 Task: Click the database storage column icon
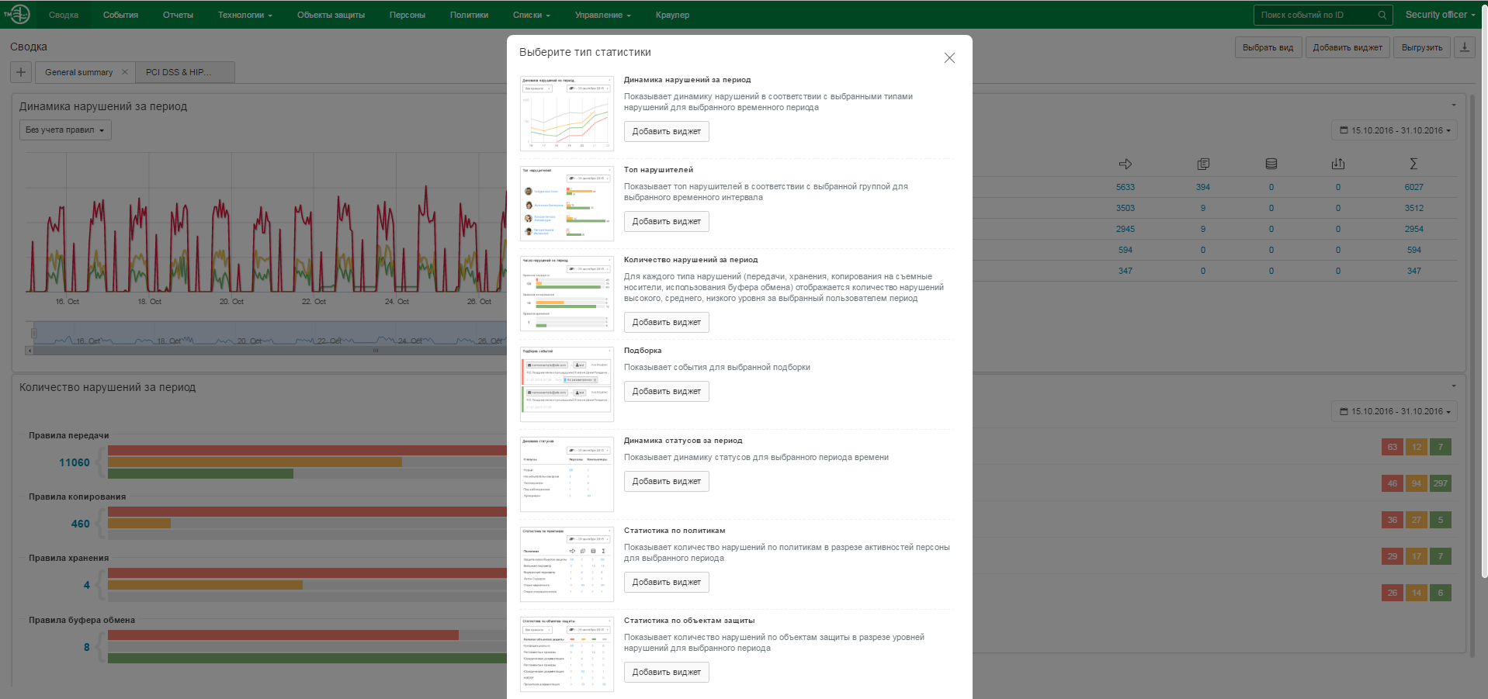tap(1271, 164)
